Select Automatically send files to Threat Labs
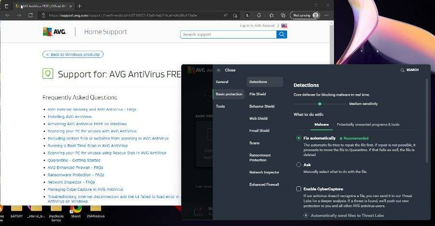Screen dimensions: 435x226 (x=306, y=215)
